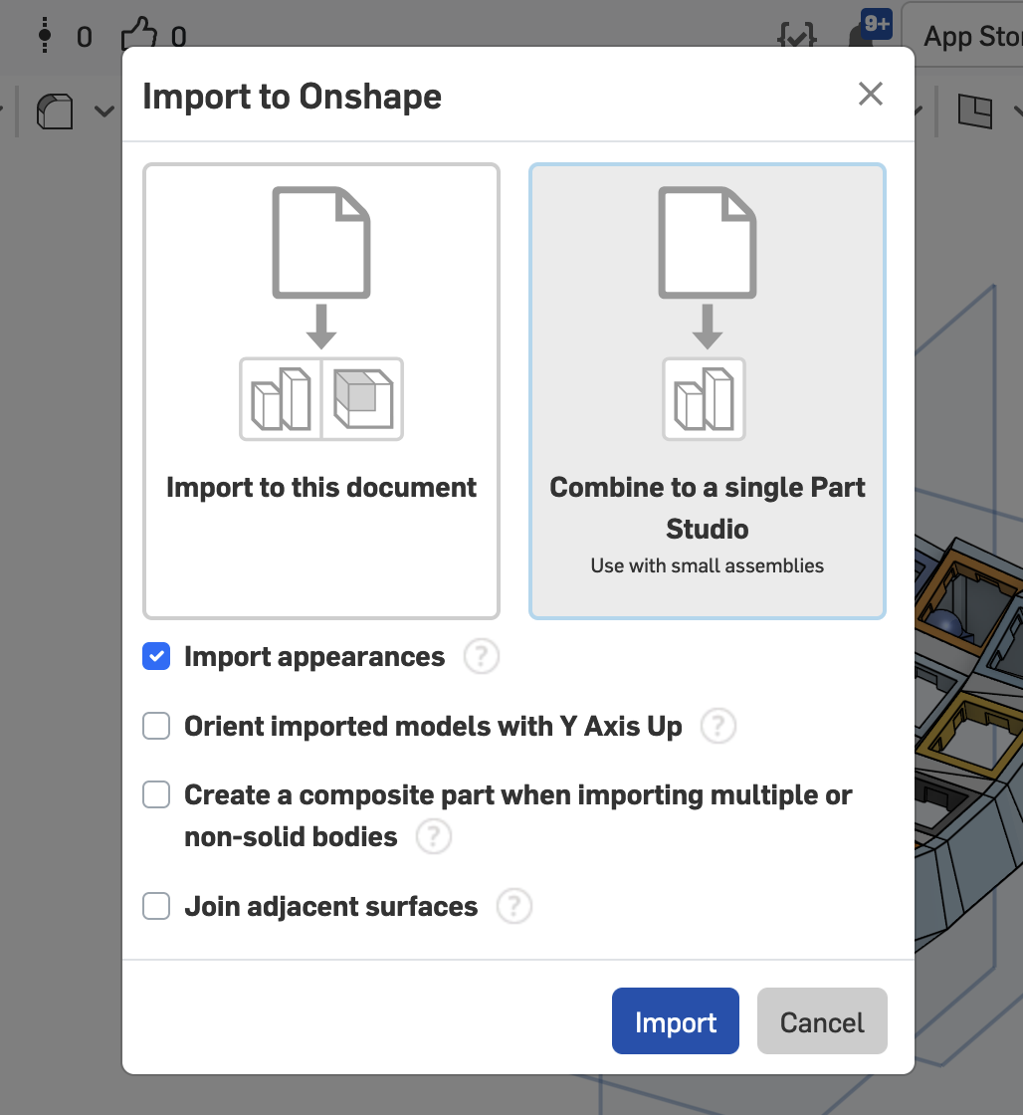Click the vertical dots overflow icon
Screen dimensions: 1023x1115
(x=44, y=32)
